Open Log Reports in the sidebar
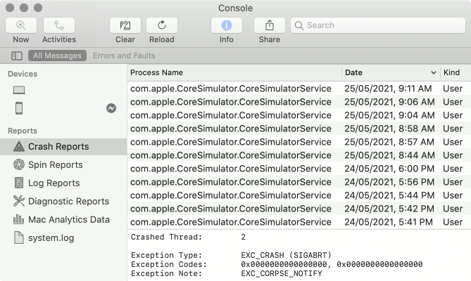The height and width of the screenshot is (281, 471). tap(63, 183)
